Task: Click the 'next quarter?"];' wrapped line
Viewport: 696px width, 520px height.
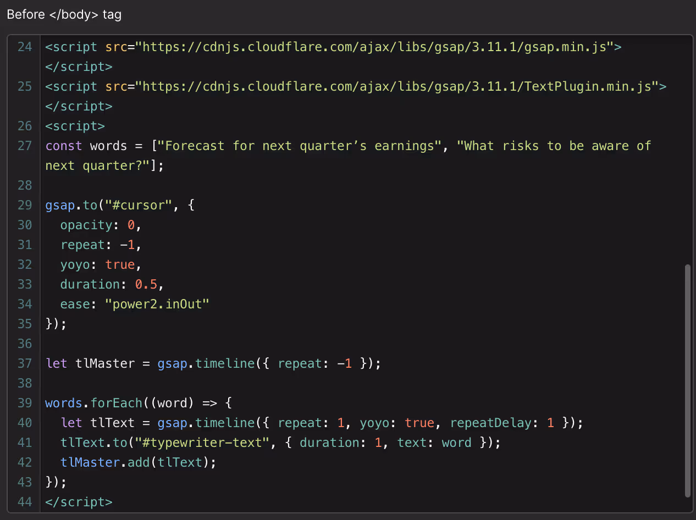Action: point(104,165)
